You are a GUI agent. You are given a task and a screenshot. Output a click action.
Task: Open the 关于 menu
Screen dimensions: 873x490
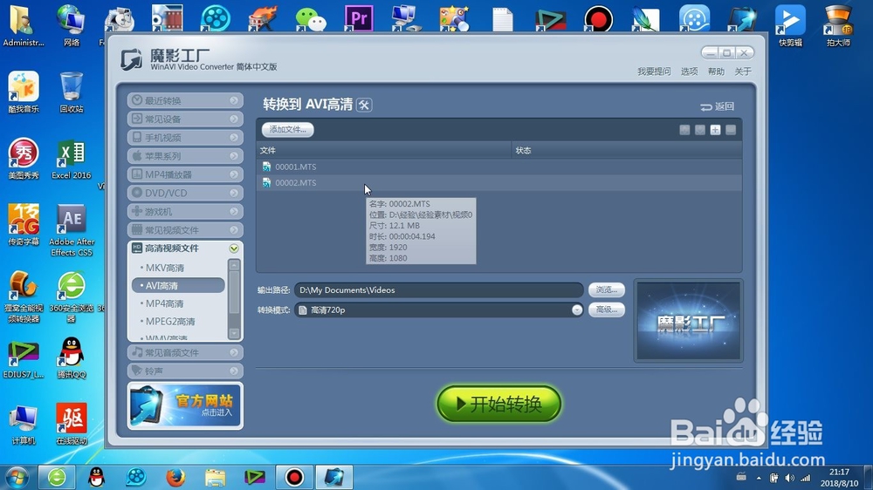pos(743,71)
